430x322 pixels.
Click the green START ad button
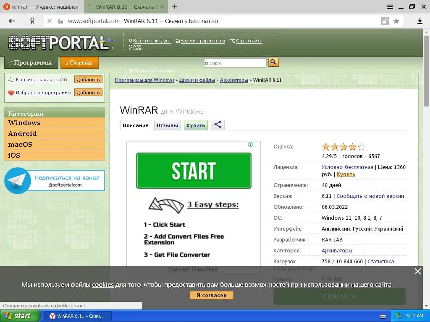(194, 171)
